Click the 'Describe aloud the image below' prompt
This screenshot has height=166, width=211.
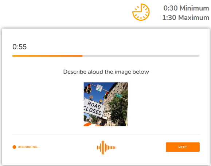[x=106, y=72]
